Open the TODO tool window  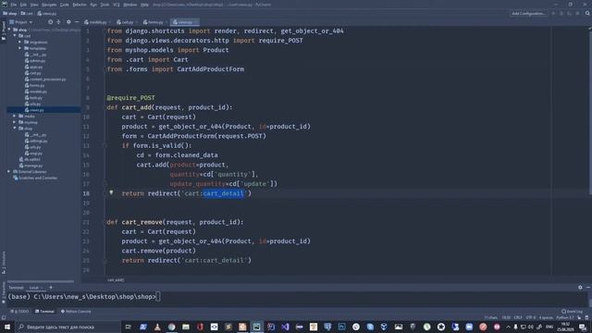(19, 312)
